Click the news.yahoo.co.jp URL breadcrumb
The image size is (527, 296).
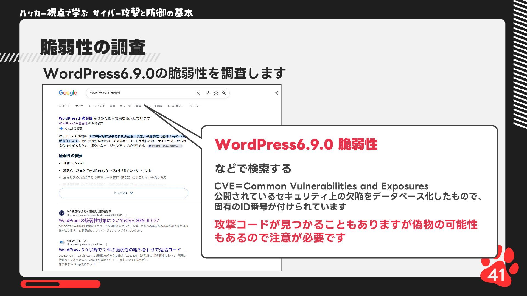point(84,244)
